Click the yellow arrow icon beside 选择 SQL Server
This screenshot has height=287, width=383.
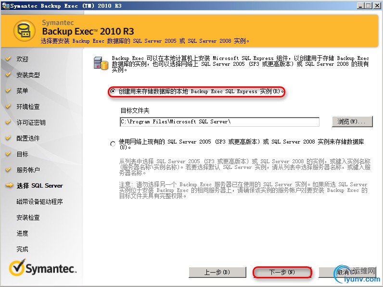tap(9, 185)
